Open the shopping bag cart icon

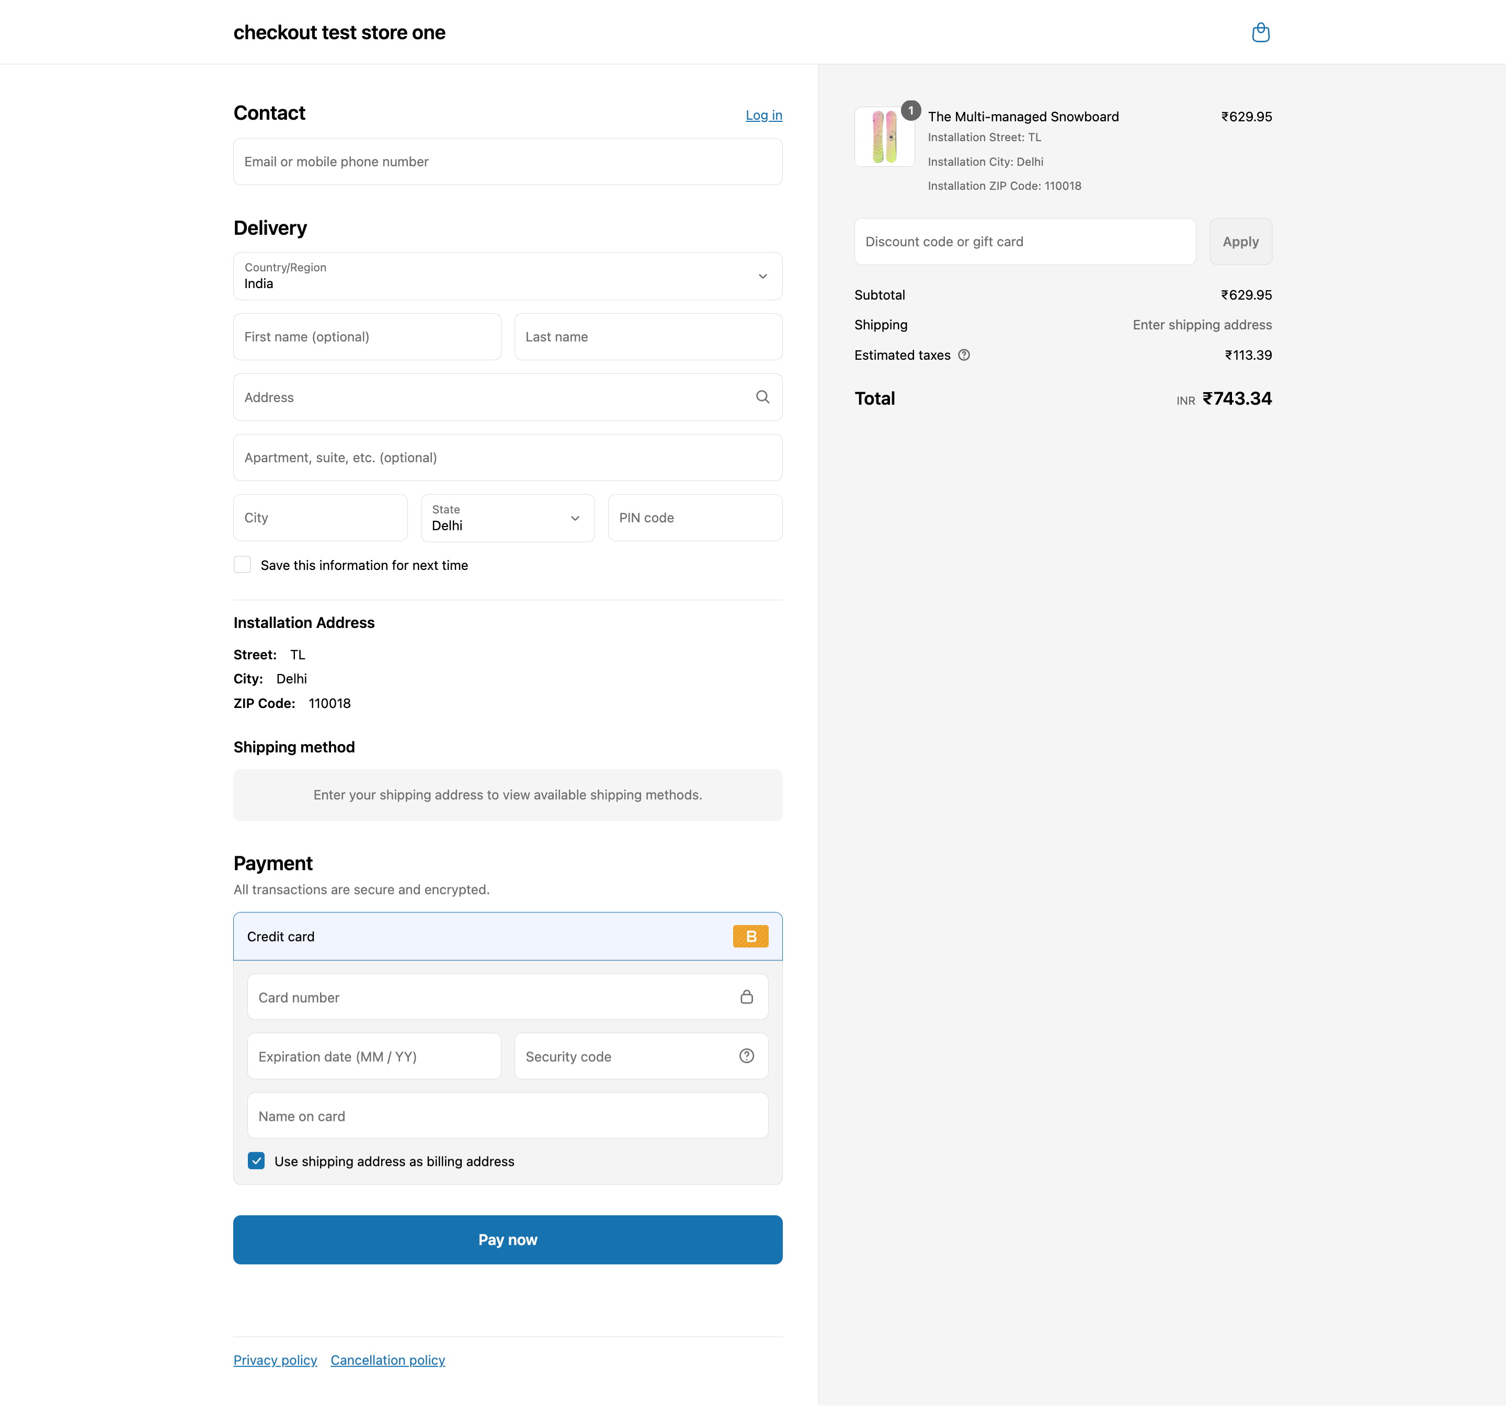[1261, 32]
